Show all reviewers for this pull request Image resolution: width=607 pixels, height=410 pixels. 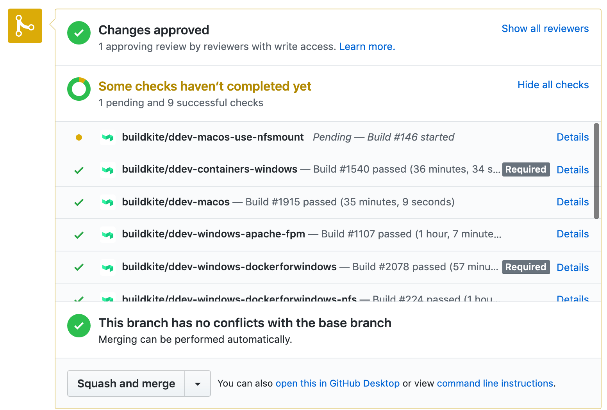pyautogui.click(x=545, y=29)
